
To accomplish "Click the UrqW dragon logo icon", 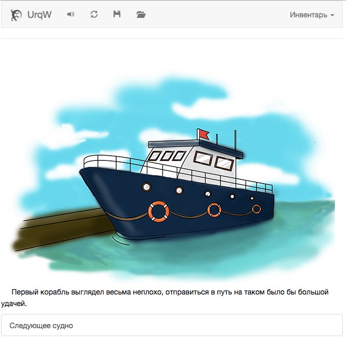I will (16, 15).
